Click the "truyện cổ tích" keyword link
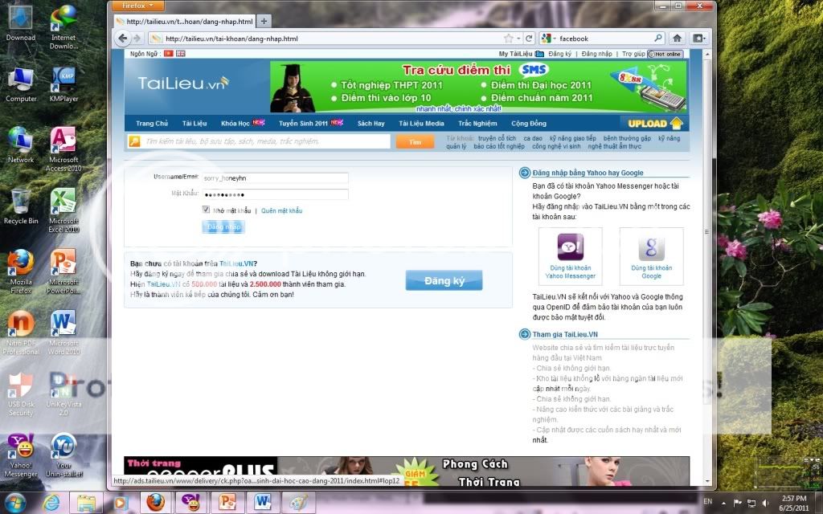The image size is (823, 514). [x=497, y=138]
